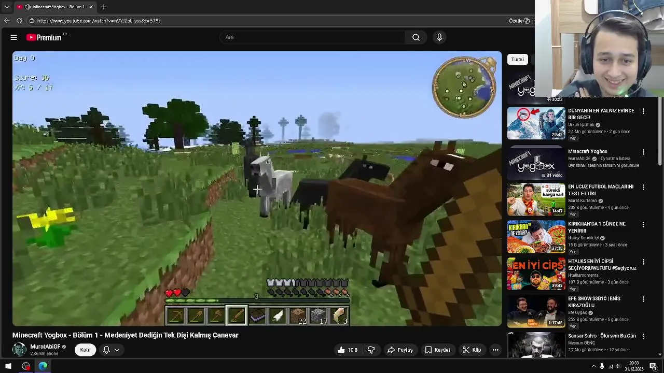
Task: View site info lock icon in address bar
Action: pyautogui.click(x=32, y=21)
